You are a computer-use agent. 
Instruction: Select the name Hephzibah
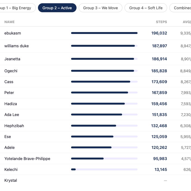(14, 126)
